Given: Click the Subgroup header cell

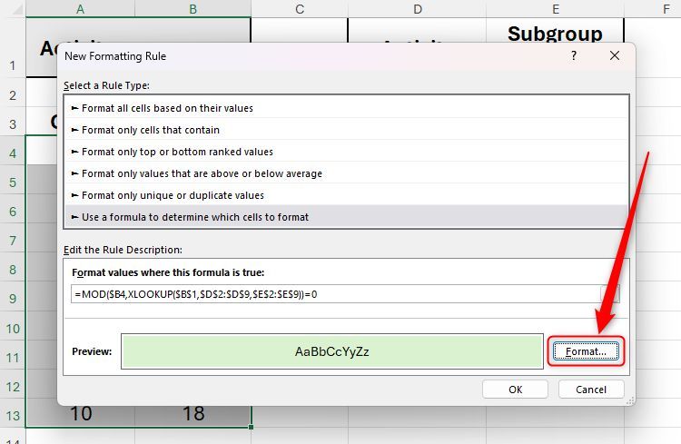Looking at the screenshot, I should tap(555, 33).
